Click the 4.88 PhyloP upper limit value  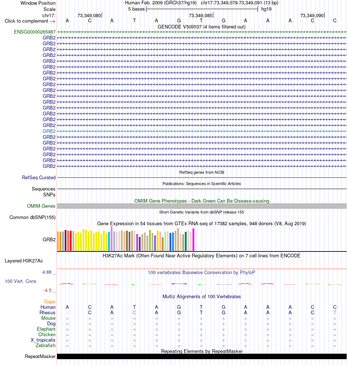click(x=47, y=272)
